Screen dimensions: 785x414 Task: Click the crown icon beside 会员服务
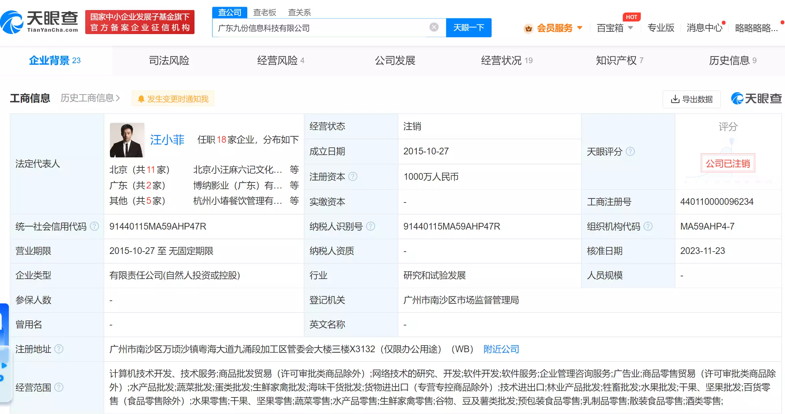tap(528, 28)
